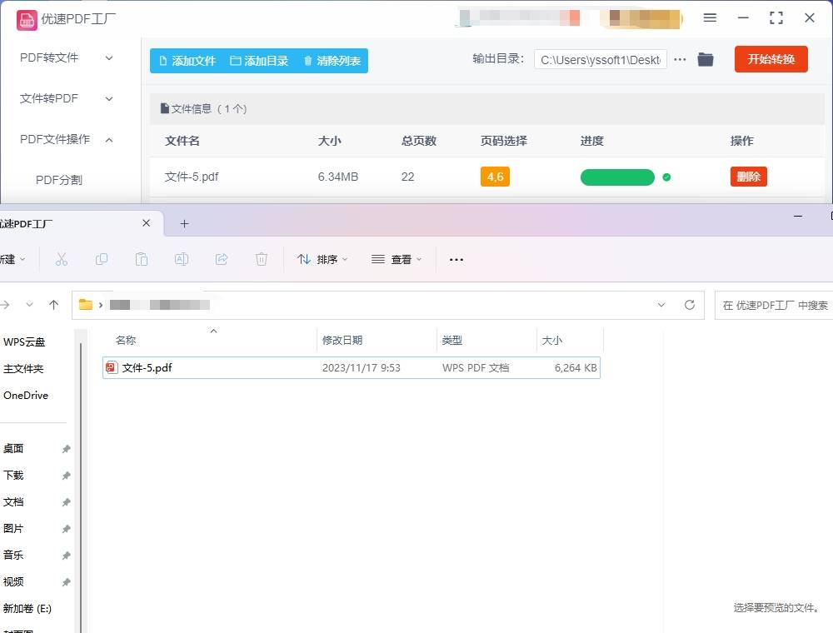833x633 pixels.
Task: Click the folder icon in the address bar
Action: 86,304
